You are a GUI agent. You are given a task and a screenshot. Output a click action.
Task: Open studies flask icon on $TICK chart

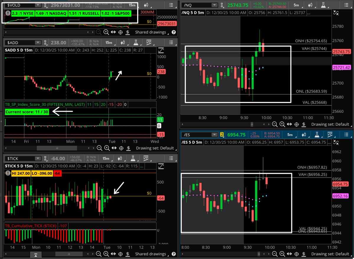tap(133, 159)
